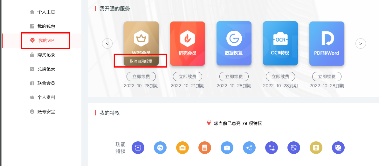379x166 pixels.
Task: Cancel auto-renewal via 取消自动续费
Action: 141,61
